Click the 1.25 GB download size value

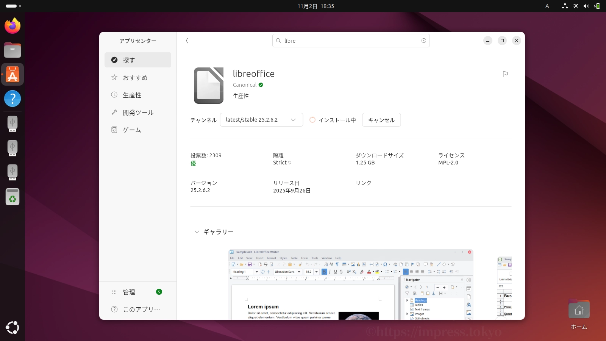point(365,163)
